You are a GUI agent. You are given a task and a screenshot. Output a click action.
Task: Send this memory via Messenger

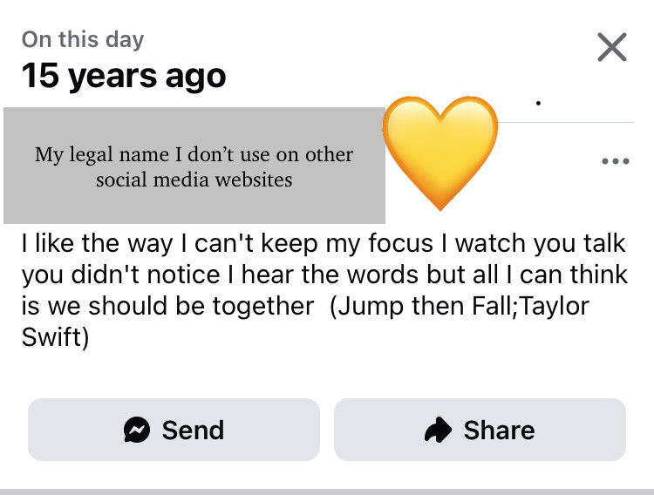click(x=174, y=430)
